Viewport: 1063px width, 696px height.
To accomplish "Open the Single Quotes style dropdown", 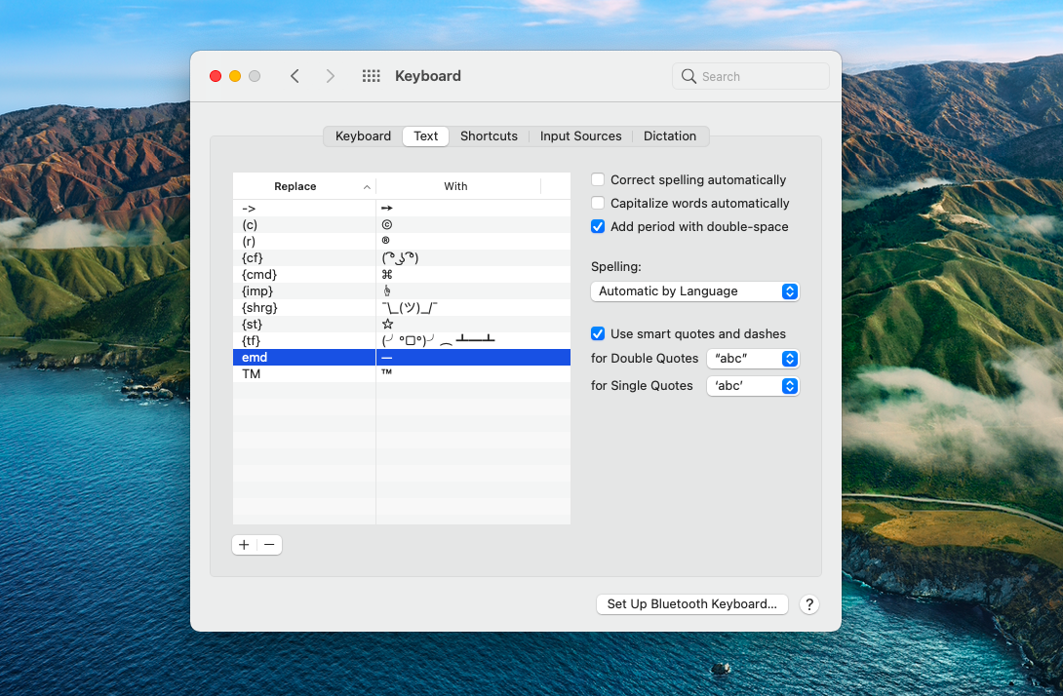I will point(752,385).
